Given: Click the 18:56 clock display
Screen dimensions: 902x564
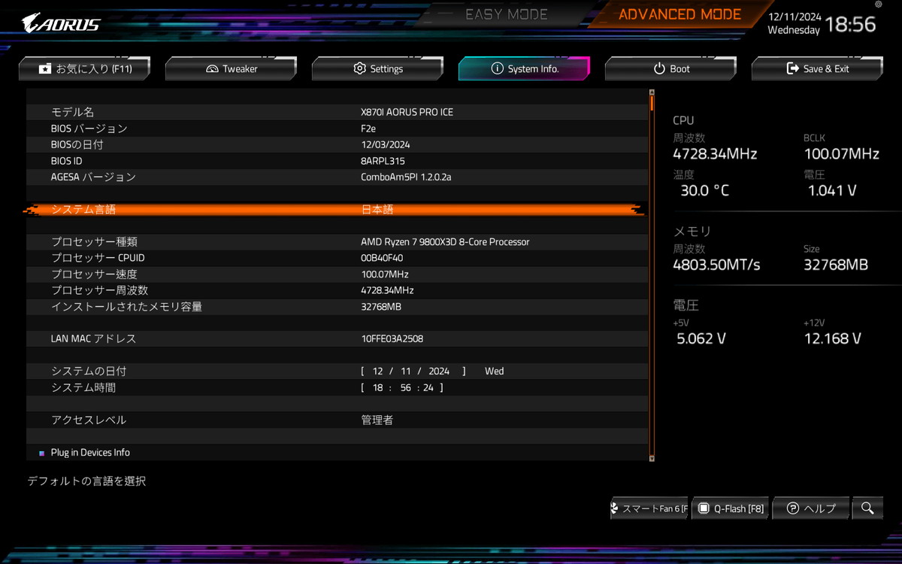Looking at the screenshot, I should pos(851,24).
